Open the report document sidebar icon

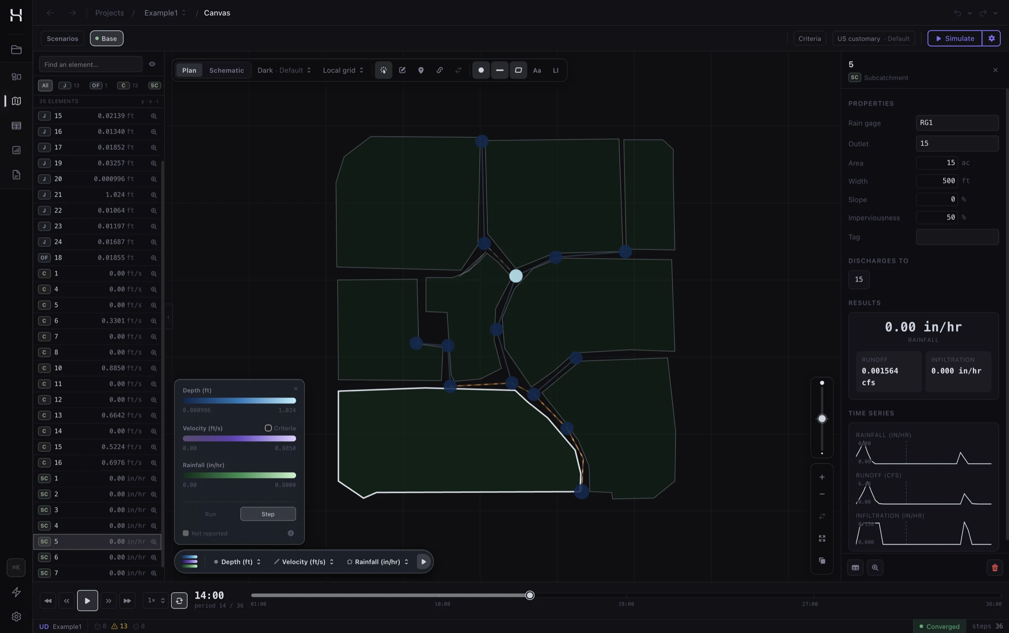(x=16, y=175)
